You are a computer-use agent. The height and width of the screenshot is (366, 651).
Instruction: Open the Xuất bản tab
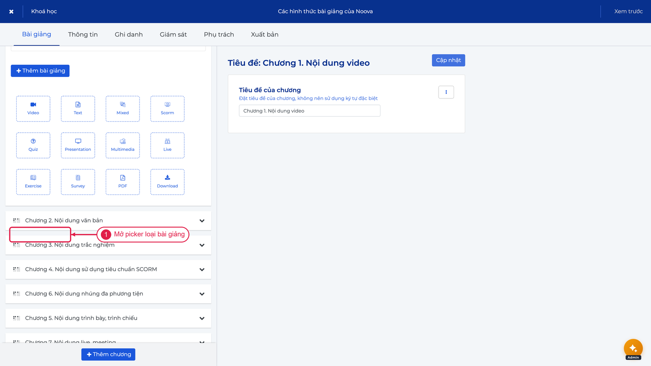click(264, 35)
